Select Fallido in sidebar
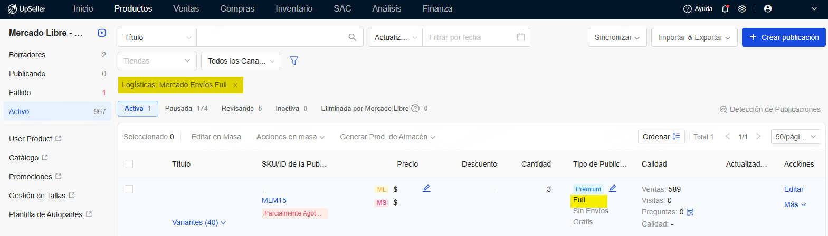 [58, 93]
